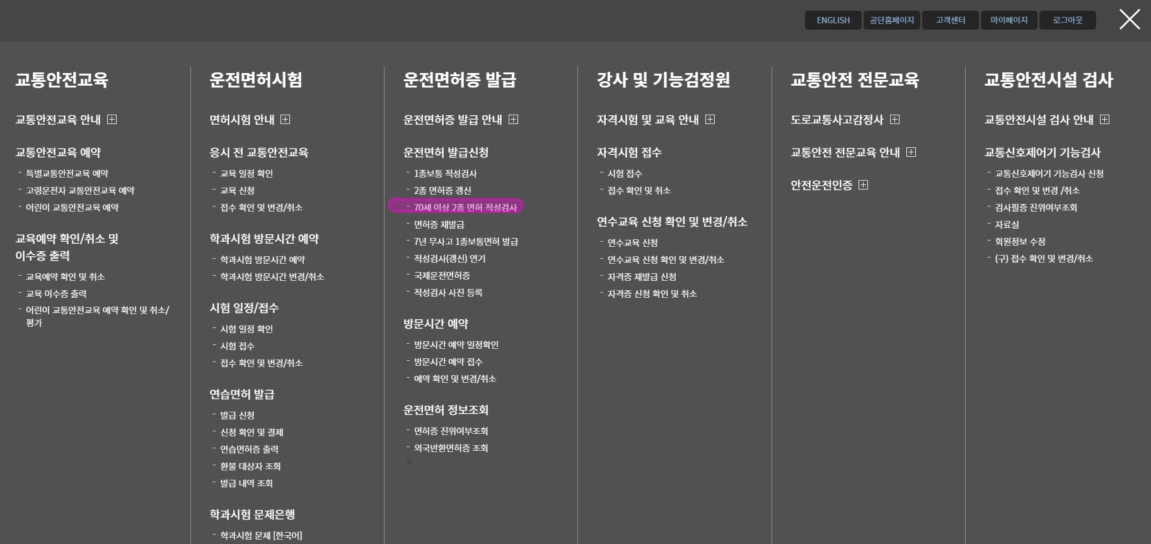Open 회원정보 수정 link
The image size is (1151, 544).
tap(1020, 241)
